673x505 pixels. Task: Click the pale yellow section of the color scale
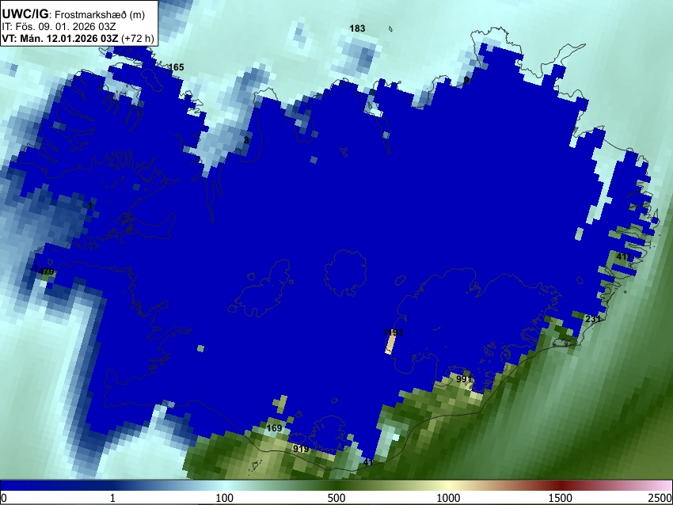[448, 486]
